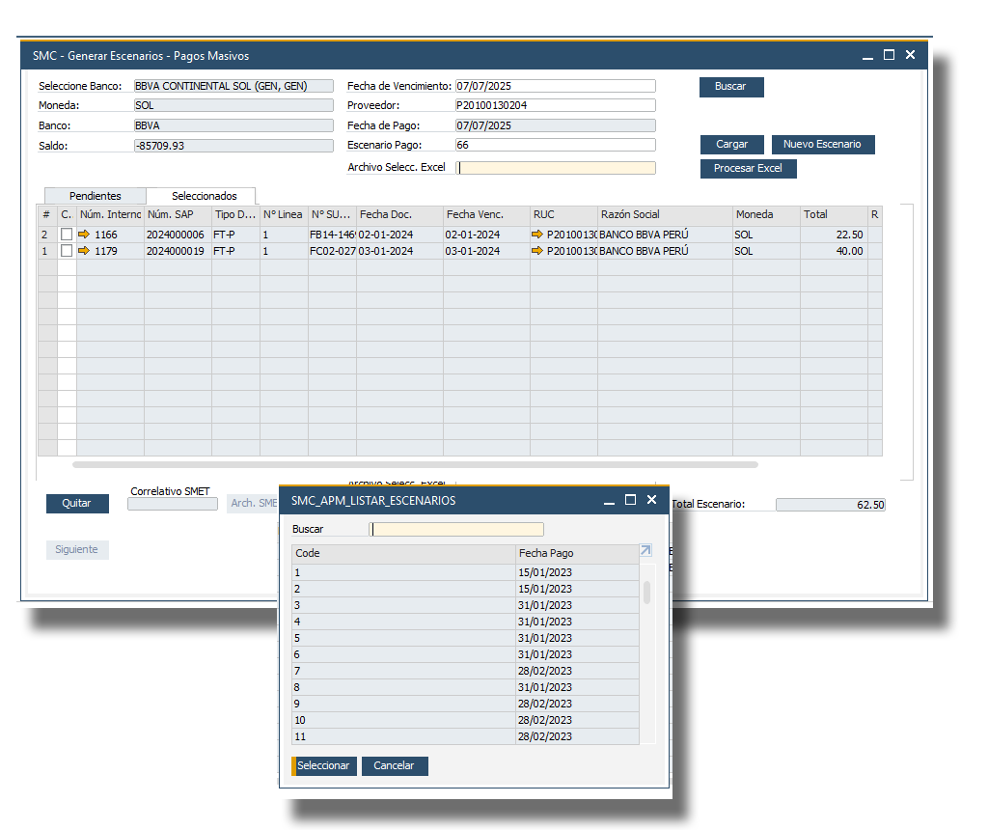Click the vertical scrollbar in the scenarios list
988x830 pixels.
tap(646, 592)
